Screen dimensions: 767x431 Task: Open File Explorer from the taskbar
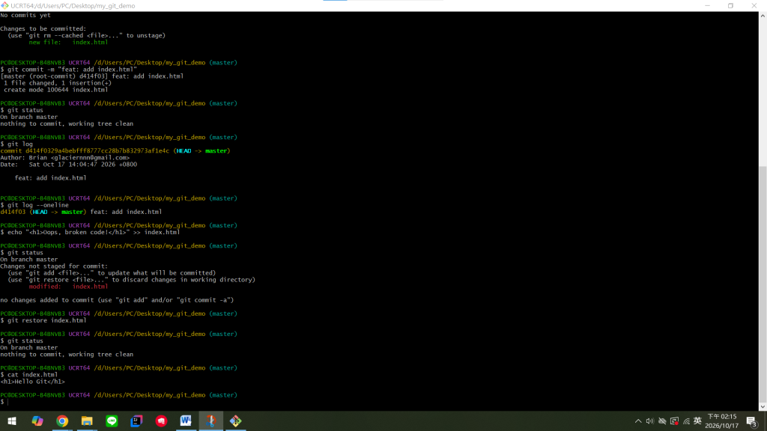87,421
